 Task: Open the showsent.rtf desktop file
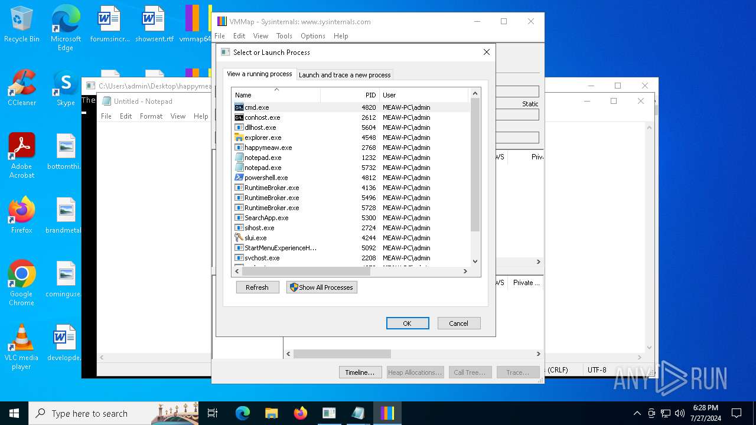[x=154, y=24]
